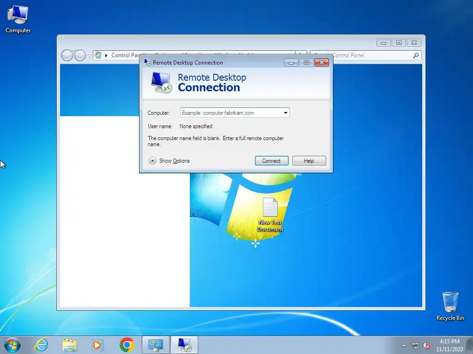Expand the breadcrumb arrow before Control Panel
Image resolution: width=473 pixels, height=354 pixels.
pos(106,55)
